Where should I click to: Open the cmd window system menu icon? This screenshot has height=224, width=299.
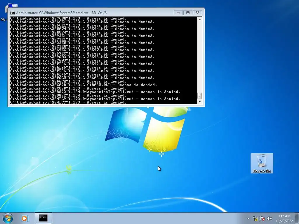pyautogui.click(x=13, y=13)
